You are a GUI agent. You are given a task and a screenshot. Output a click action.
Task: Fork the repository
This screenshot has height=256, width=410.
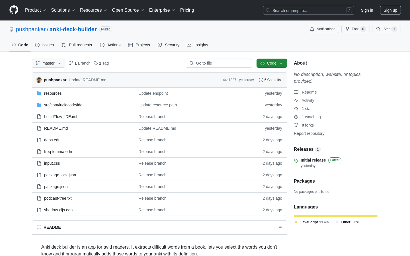coord(355,29)
